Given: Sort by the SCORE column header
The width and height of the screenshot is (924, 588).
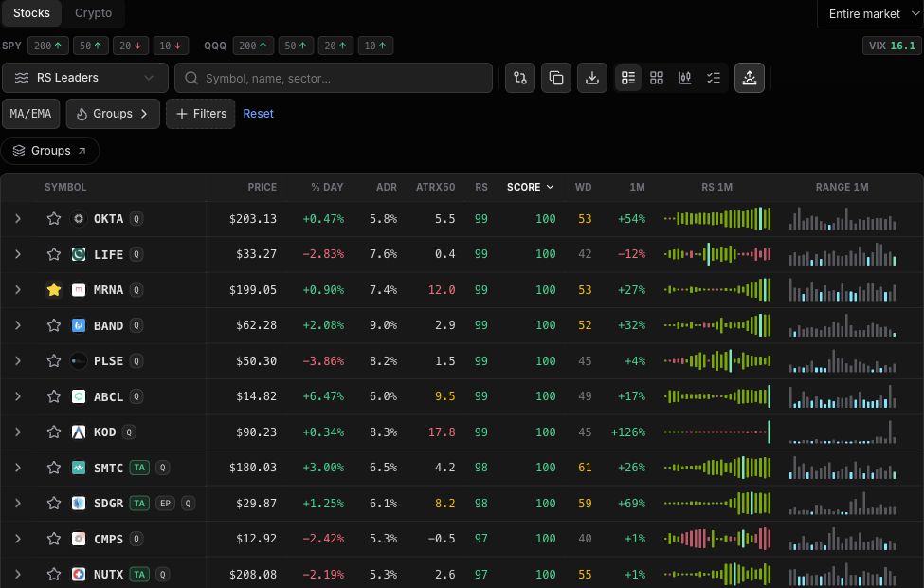Looking at the screenshot, I should [530, 187].
